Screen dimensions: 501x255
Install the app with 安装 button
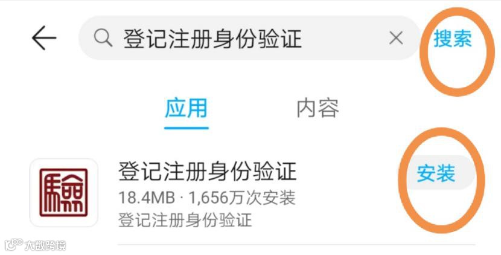[436, 173]
